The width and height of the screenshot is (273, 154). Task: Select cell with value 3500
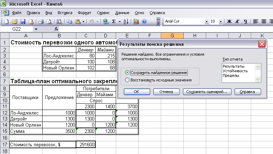click(x=59, y=131)
